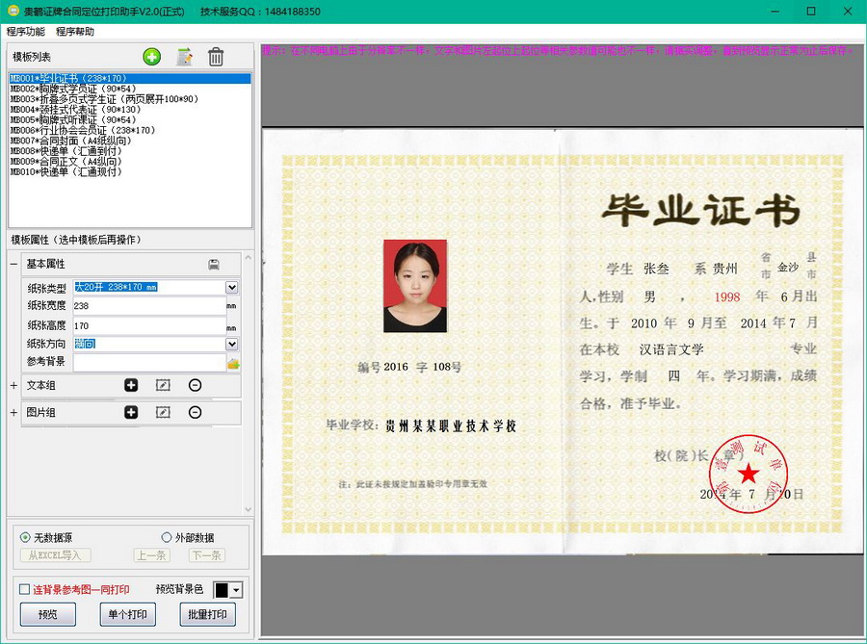This screenshot has width=867, height=644.
Task: Select template MB007*合同封面
Action: [x=129, y=141]
